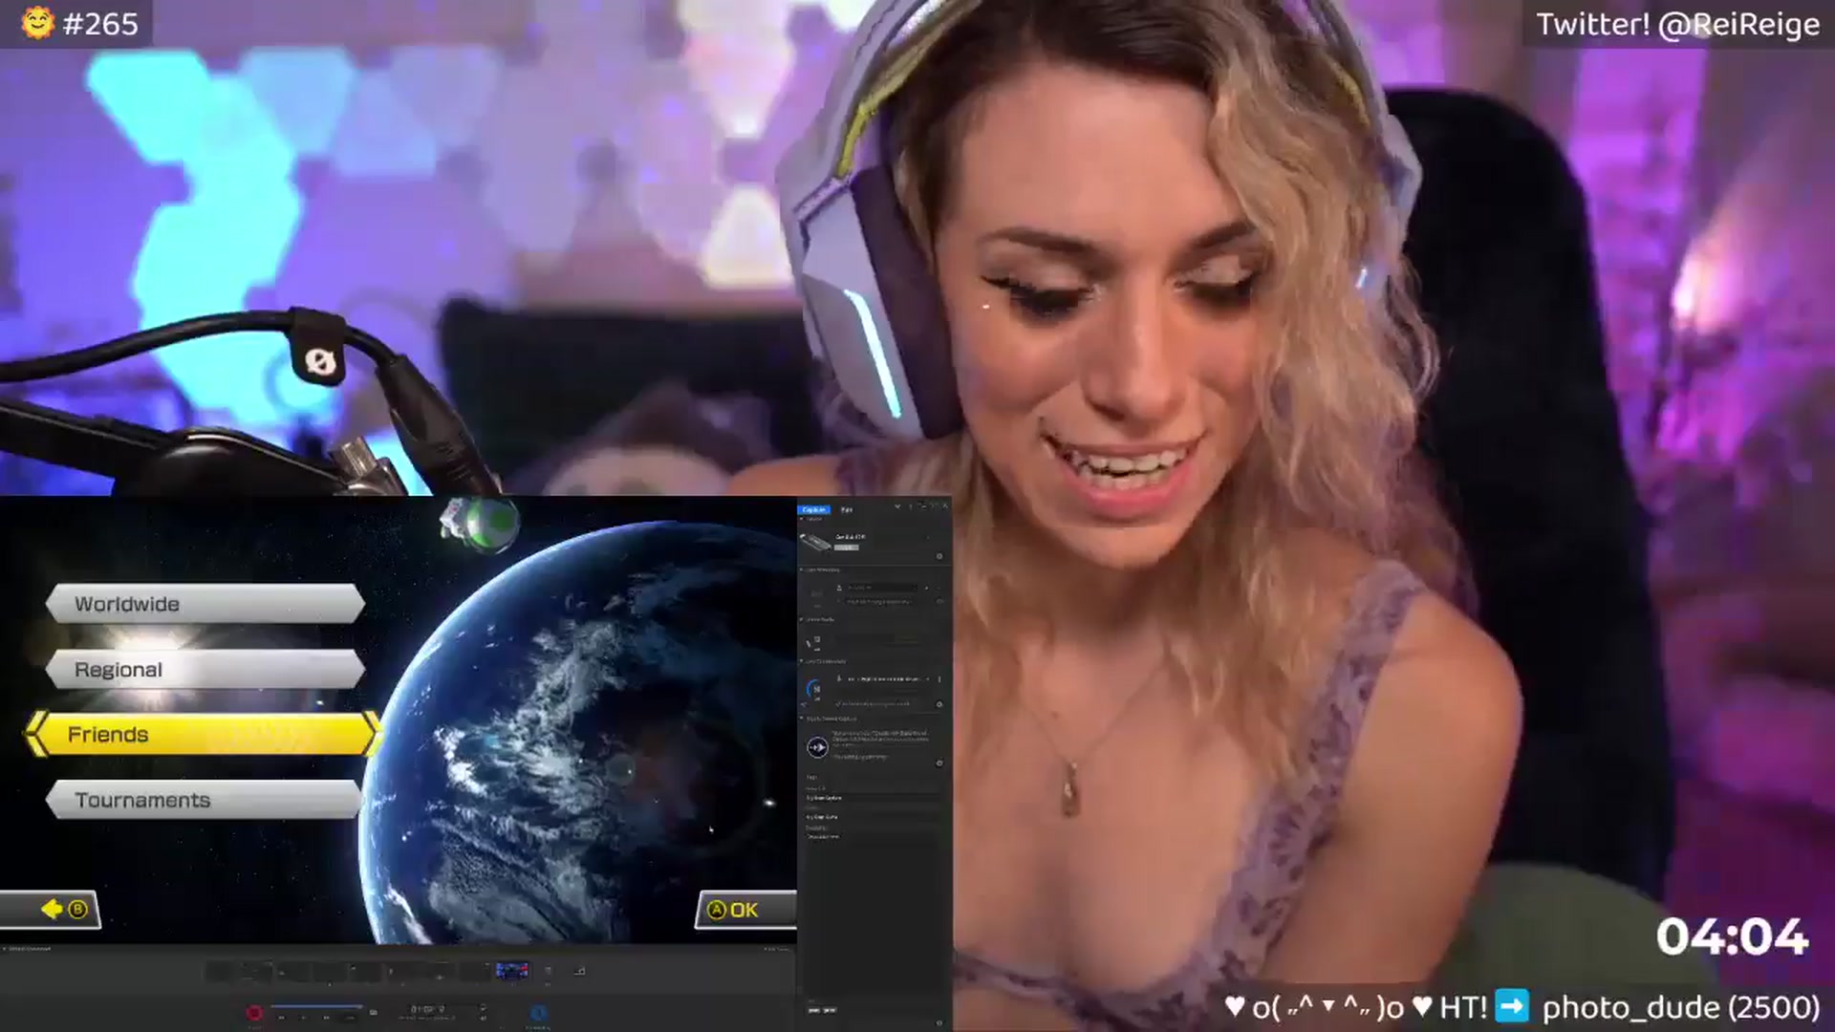Viewport: 1835px width, 1032px height.
Task: Open the stream command settings gear
Action: tap(939, 762)
